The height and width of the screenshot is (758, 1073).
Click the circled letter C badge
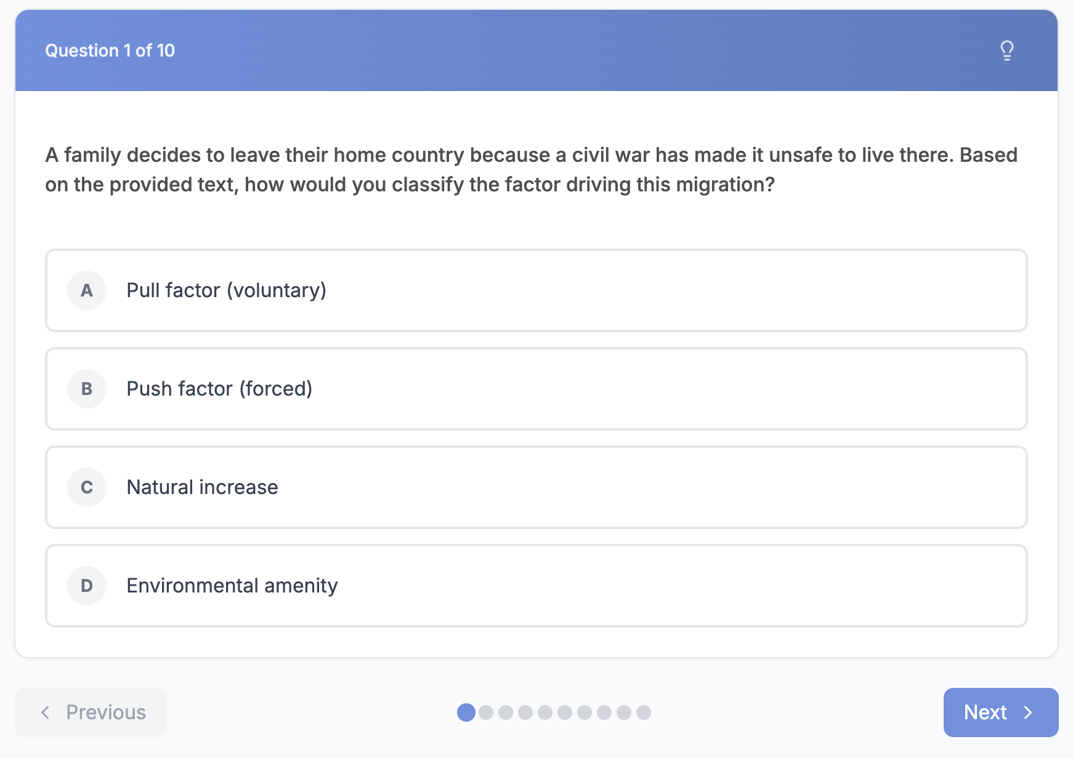(86, 487)
